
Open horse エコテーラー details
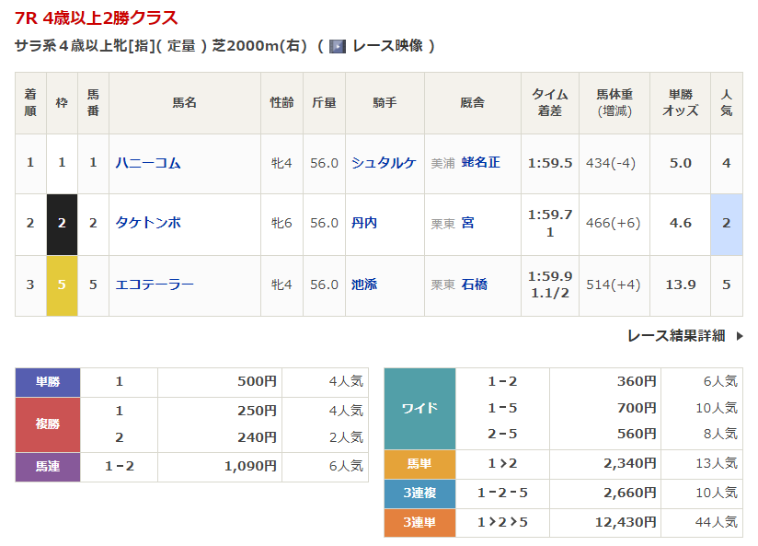tap(155, 285)
